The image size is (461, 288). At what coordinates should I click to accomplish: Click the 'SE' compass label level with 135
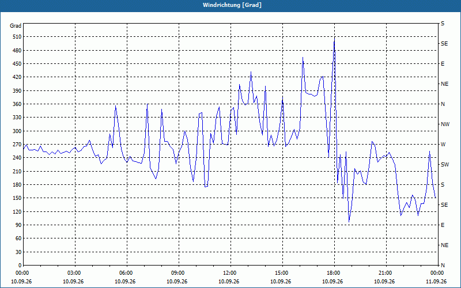[444, 205]
